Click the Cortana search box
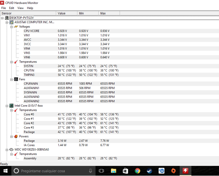This screenshot has width=219, height=176. 53,171
